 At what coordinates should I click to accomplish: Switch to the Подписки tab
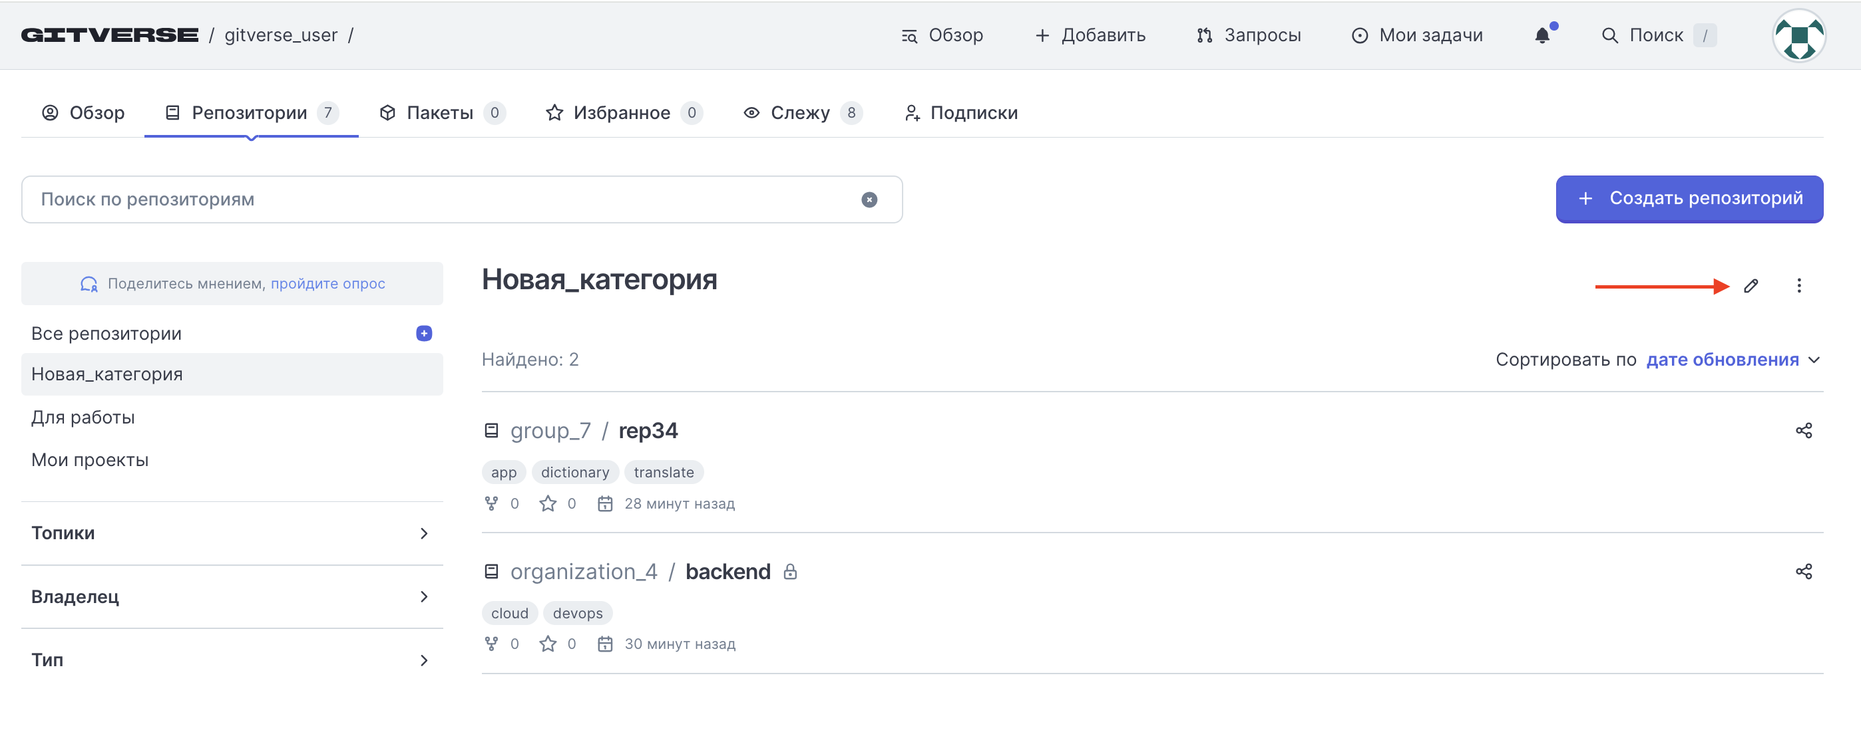961,112
